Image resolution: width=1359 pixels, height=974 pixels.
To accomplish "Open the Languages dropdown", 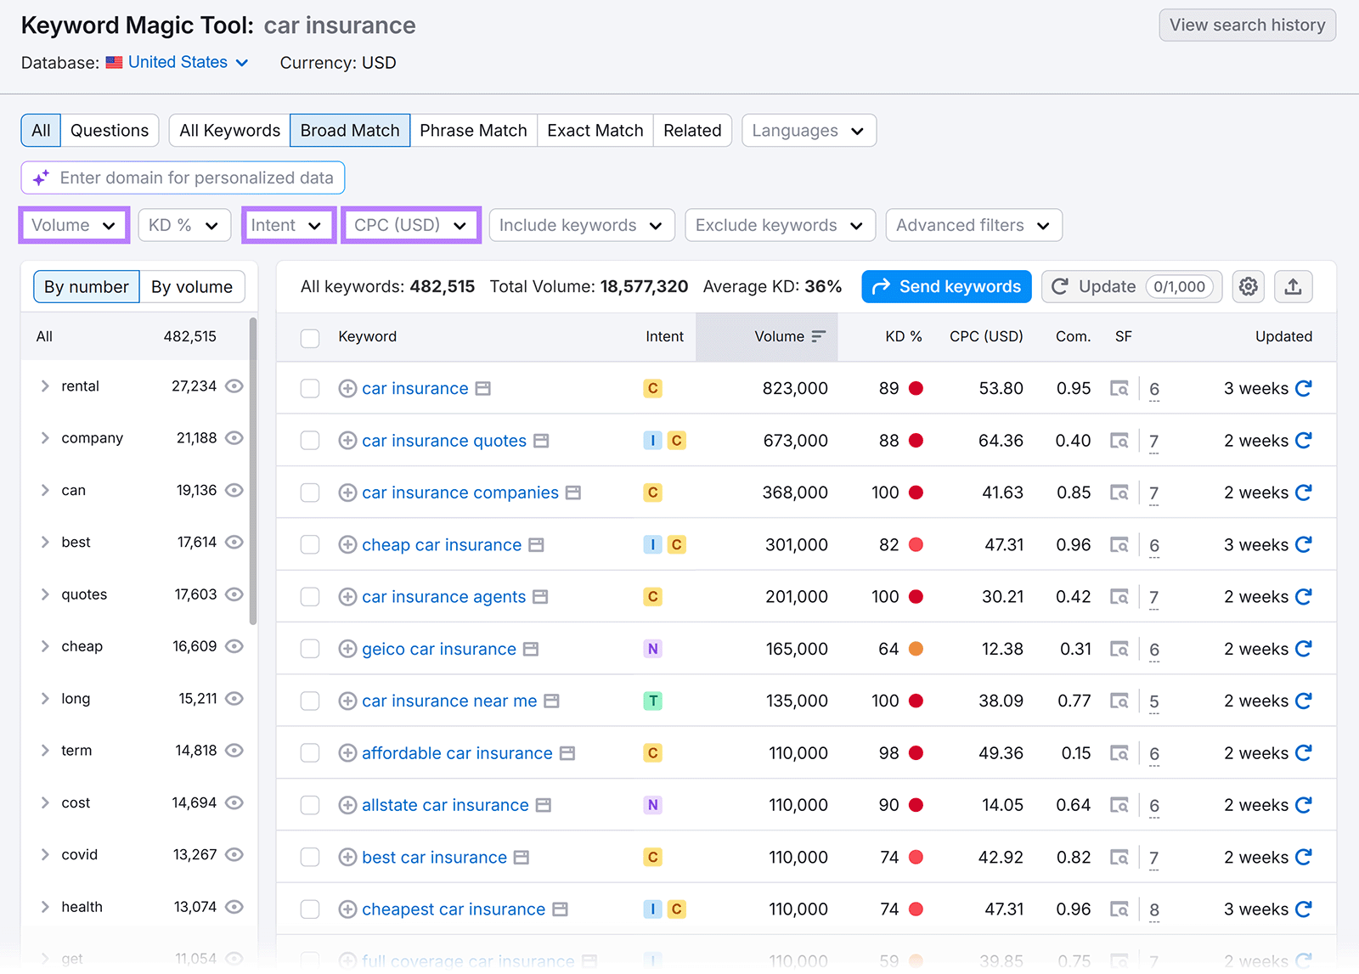I will (x=809, y=131).
